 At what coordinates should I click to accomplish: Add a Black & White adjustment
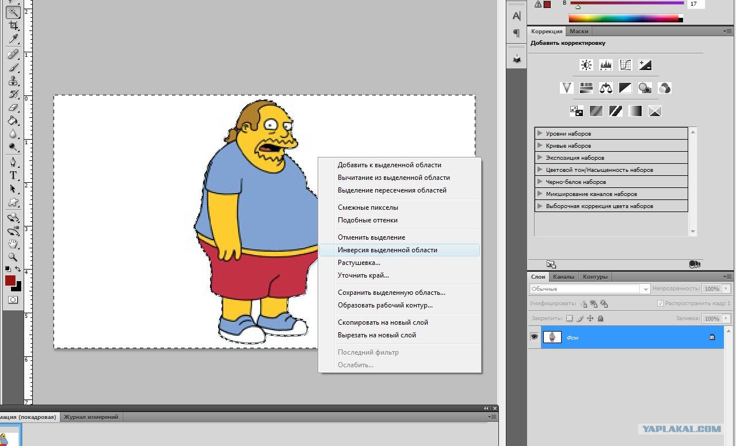(626, 88)
